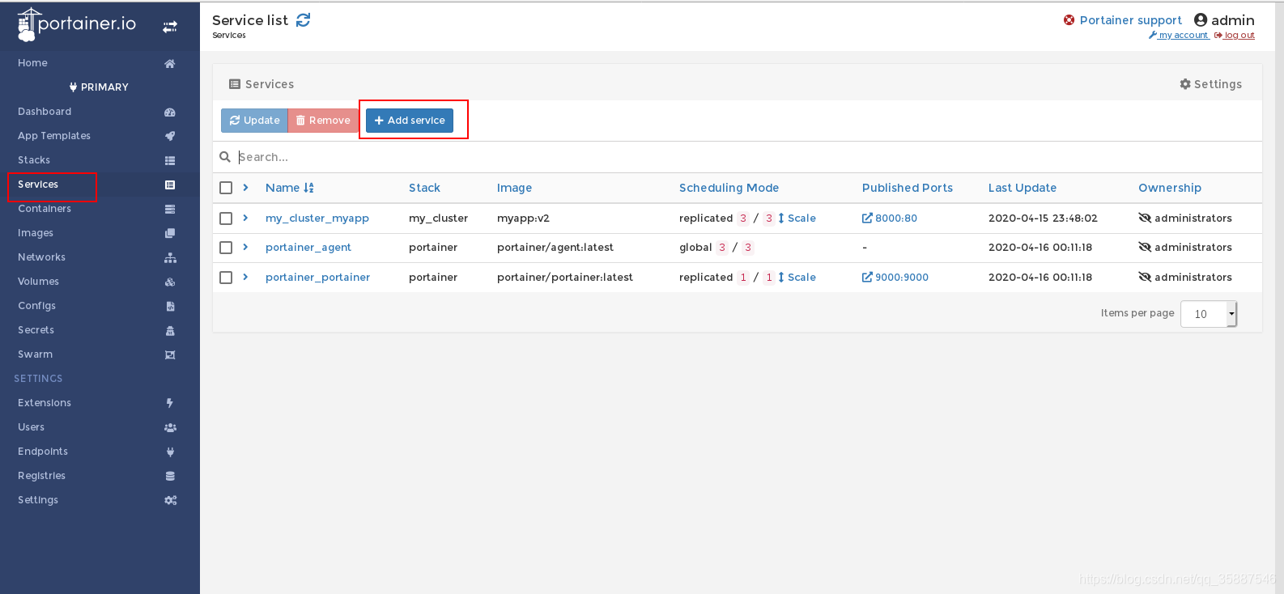Toggle the select-all services checkbox
1284x594 pixels.
(x=226, y=188)
